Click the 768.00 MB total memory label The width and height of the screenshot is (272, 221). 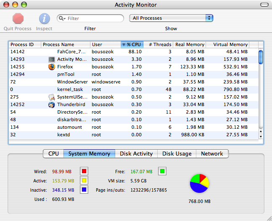tap(200, 201)
